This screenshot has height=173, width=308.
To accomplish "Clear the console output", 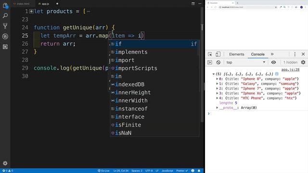I will 218,62.
